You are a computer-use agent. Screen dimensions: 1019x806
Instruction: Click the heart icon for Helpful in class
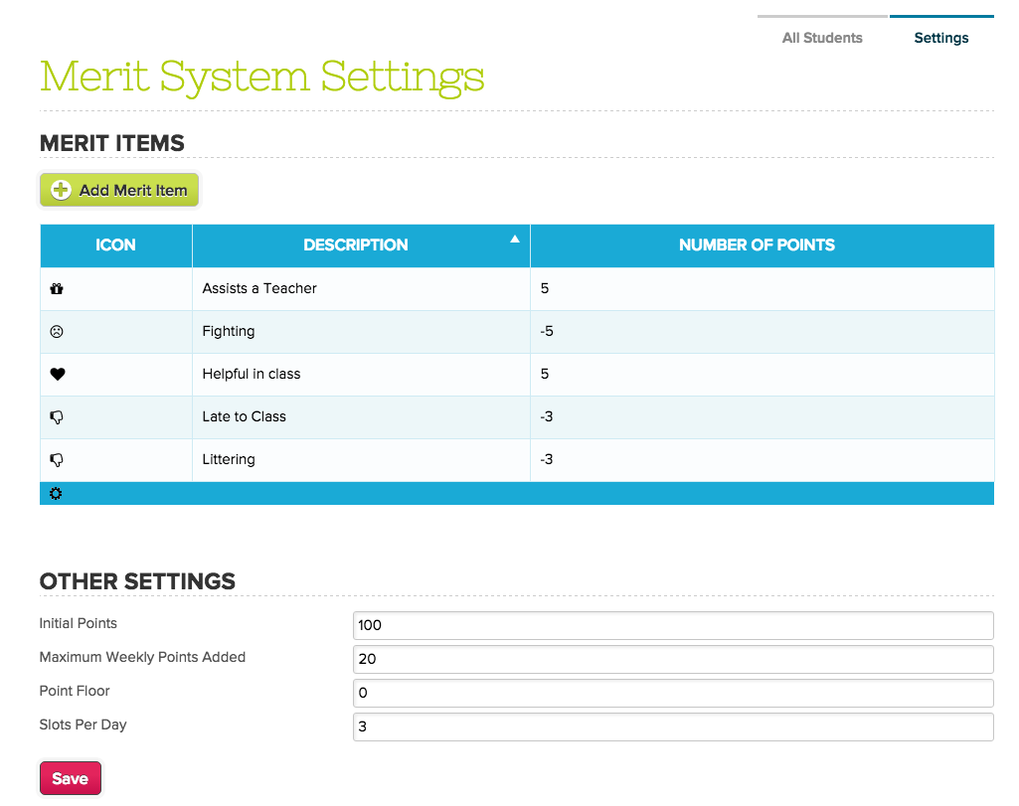pyautogui.click(x=57, y=375)
